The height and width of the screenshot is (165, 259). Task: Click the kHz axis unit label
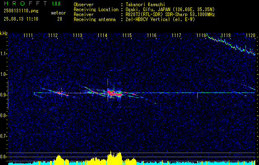coord(4,33)
